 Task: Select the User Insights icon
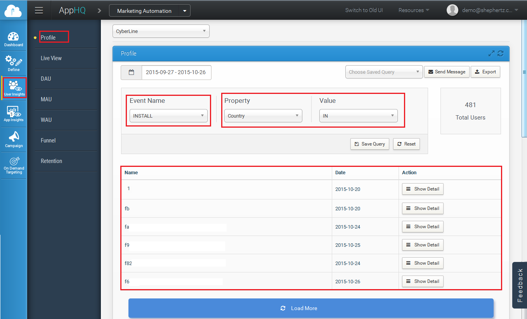(x=14, y=88)
